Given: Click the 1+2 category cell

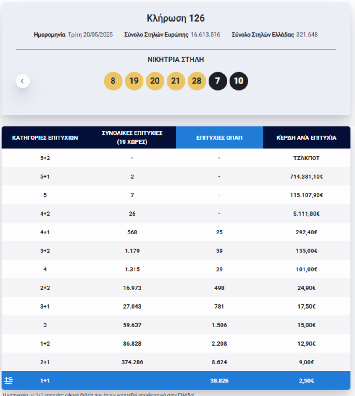Looking at the screenshot, I should pyautogui.click(x=45, y=344).
